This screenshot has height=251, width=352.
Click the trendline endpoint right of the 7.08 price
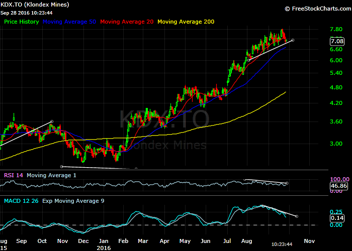pos(293,40)
